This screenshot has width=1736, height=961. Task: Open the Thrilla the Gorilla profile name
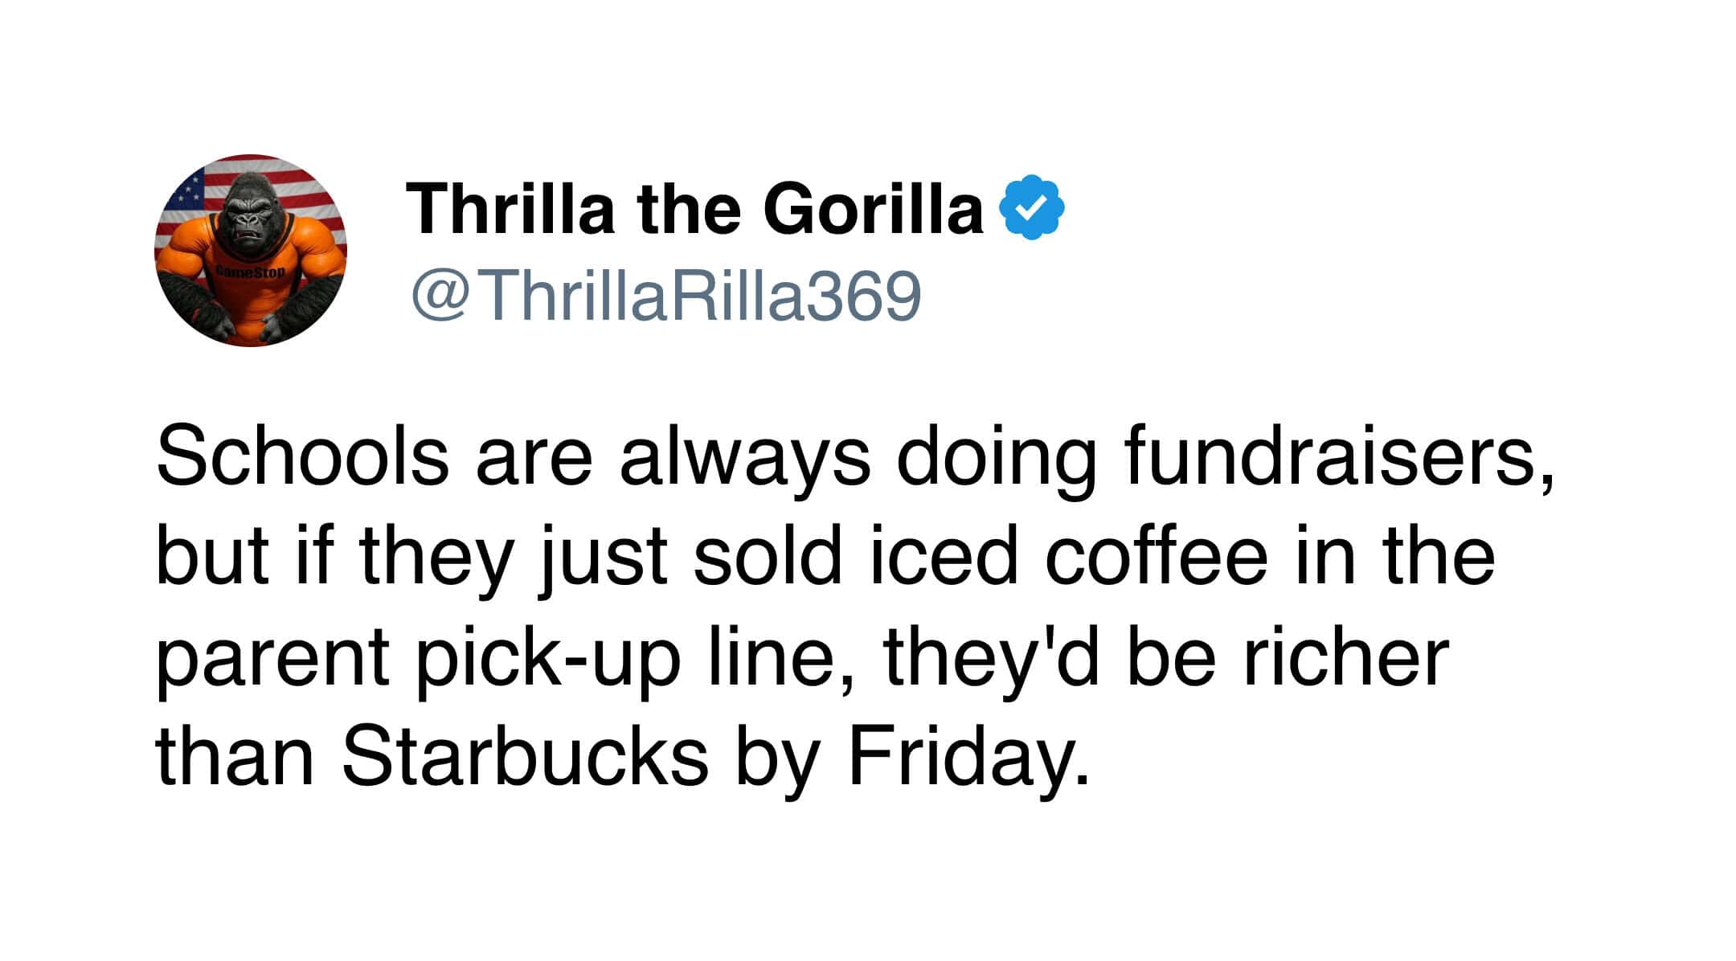694,209
